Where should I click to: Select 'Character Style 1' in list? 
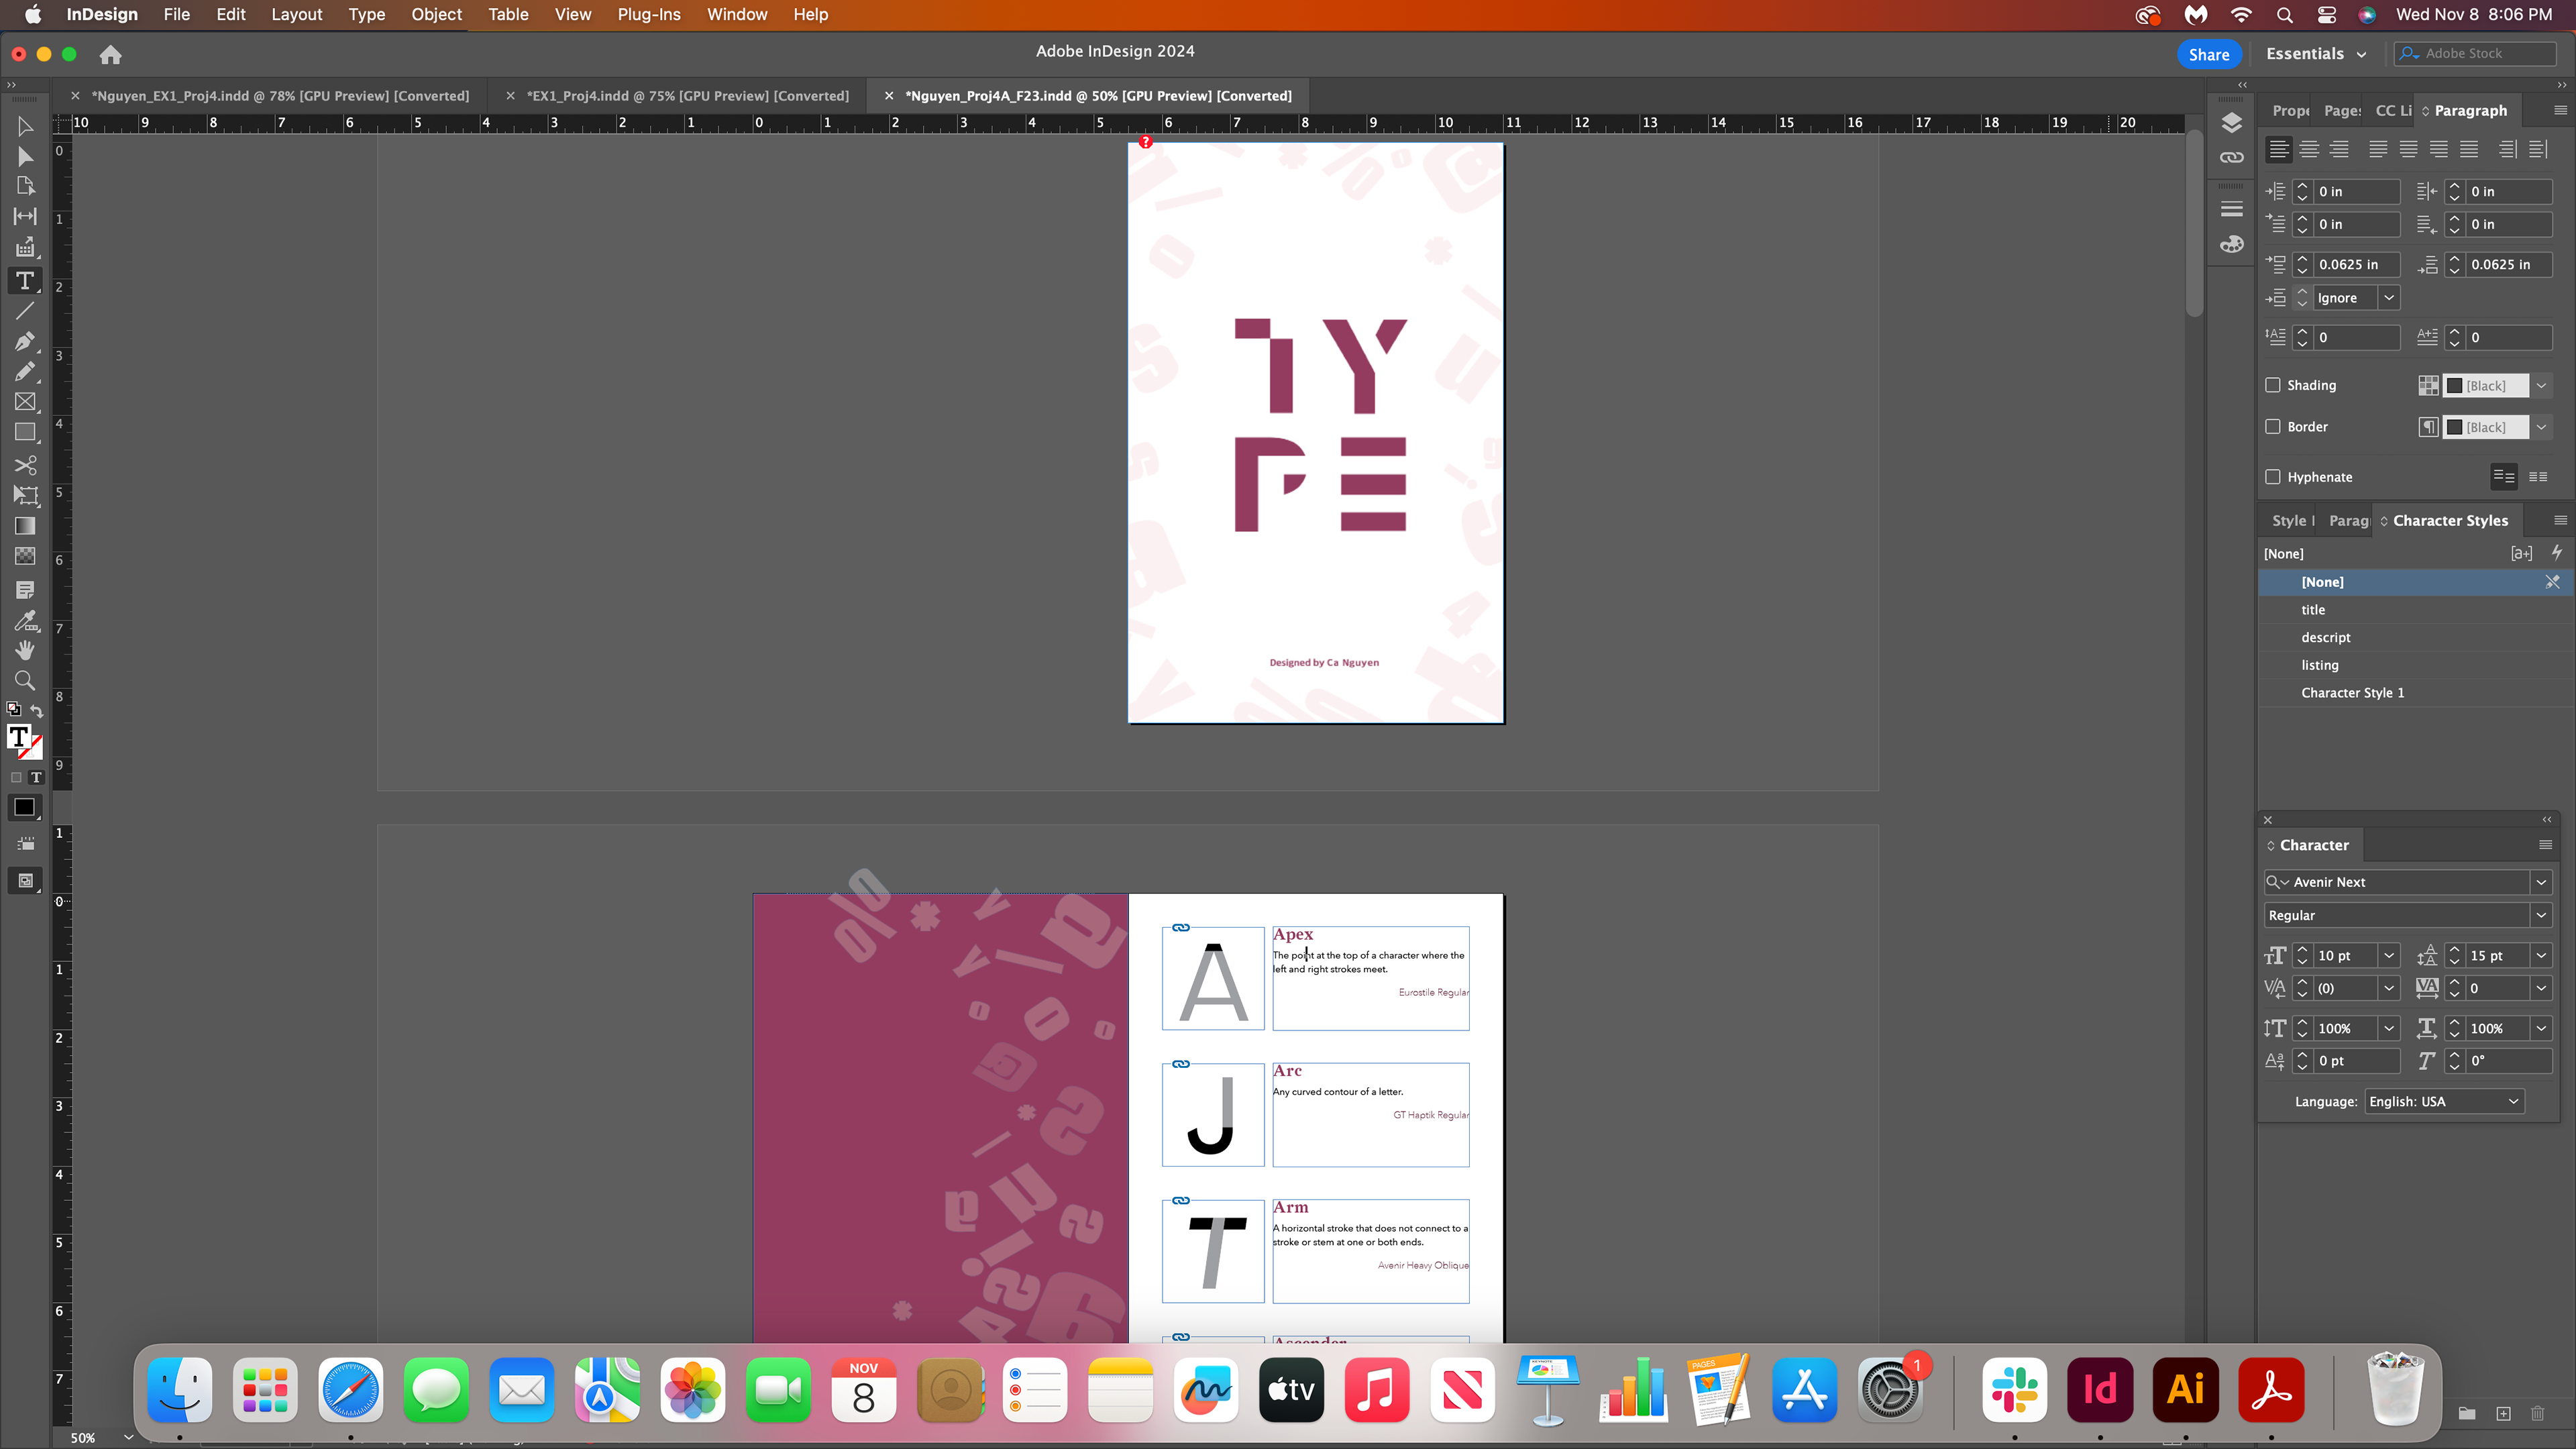pos(2414,693)
